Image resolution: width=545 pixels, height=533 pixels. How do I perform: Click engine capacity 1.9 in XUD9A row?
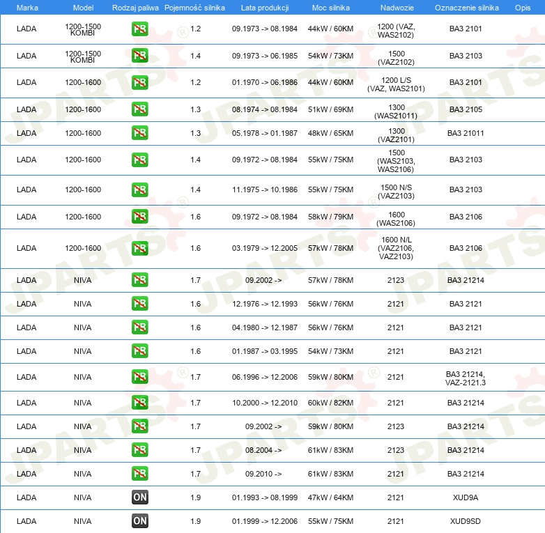pos(195,497)
